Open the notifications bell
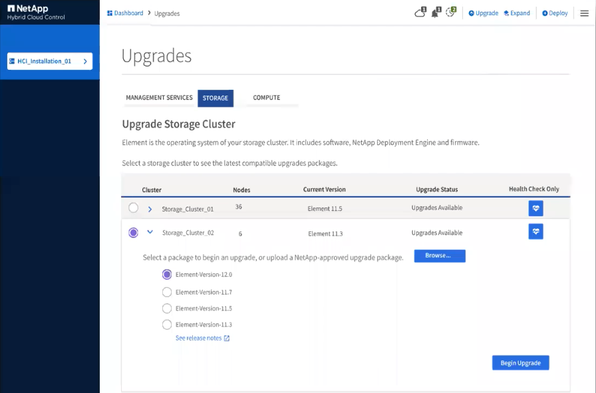Viewport: 596px width, 393px height. [435, 13]
